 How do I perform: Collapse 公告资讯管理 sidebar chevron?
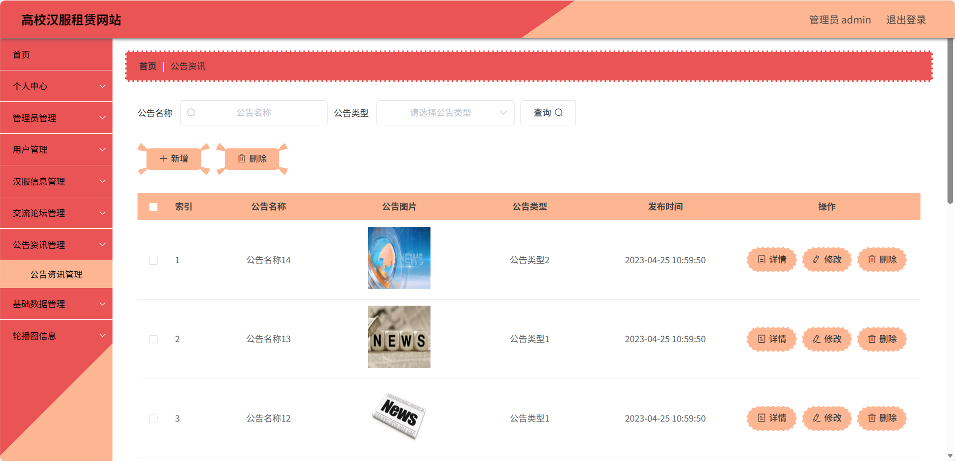coord(102,245)
